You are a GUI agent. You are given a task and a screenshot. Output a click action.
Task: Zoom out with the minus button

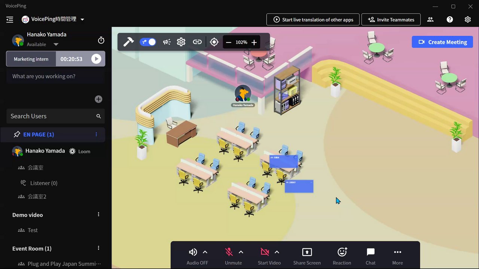[x=228, y=42]
